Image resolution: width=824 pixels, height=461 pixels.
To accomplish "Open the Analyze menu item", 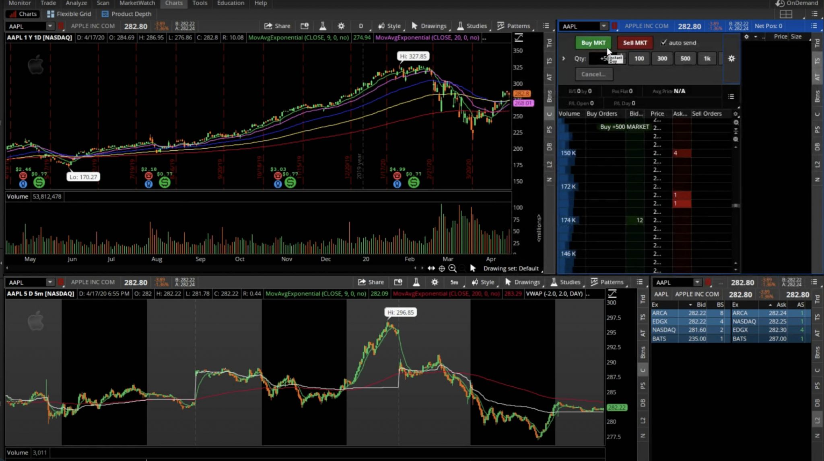I will [76, 3].
